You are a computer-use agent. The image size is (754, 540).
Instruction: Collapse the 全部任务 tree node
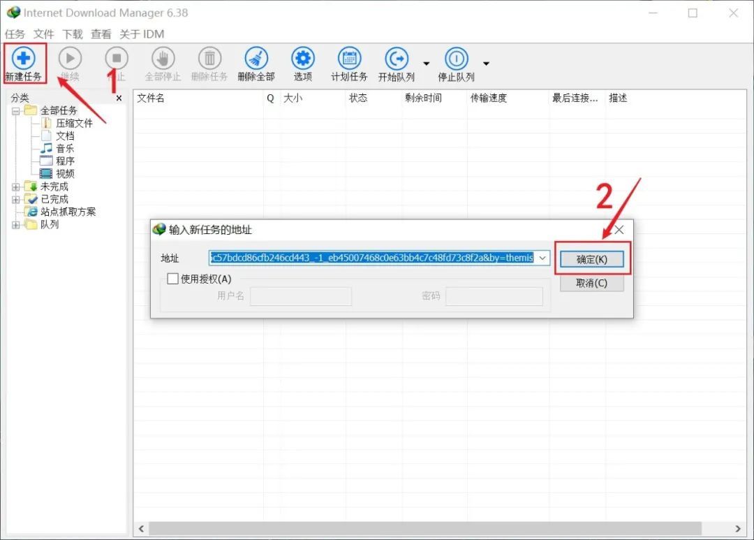point(16,111)
